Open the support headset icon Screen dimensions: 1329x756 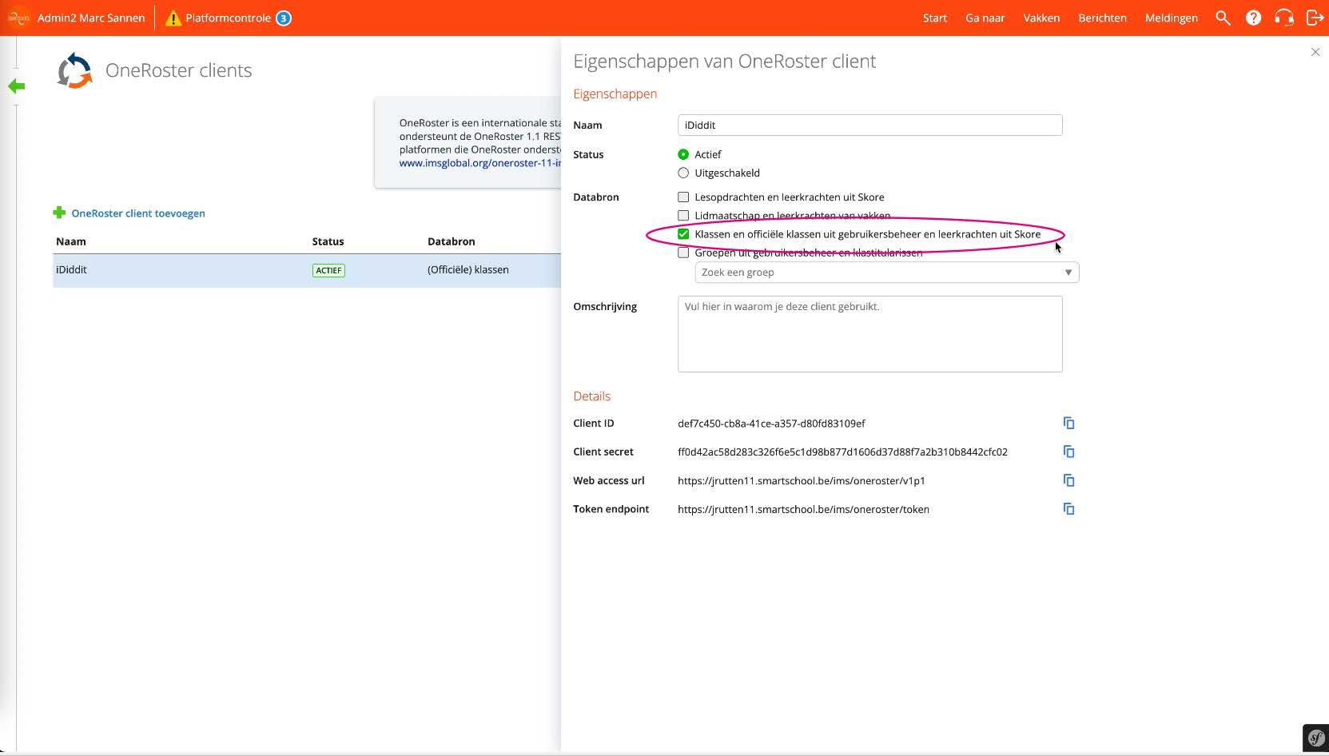click(x=1283, y=18)
